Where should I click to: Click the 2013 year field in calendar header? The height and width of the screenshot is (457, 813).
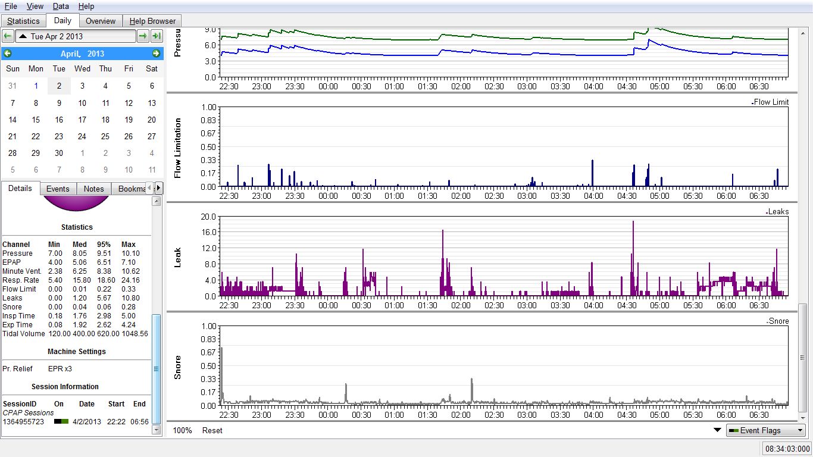95,54
